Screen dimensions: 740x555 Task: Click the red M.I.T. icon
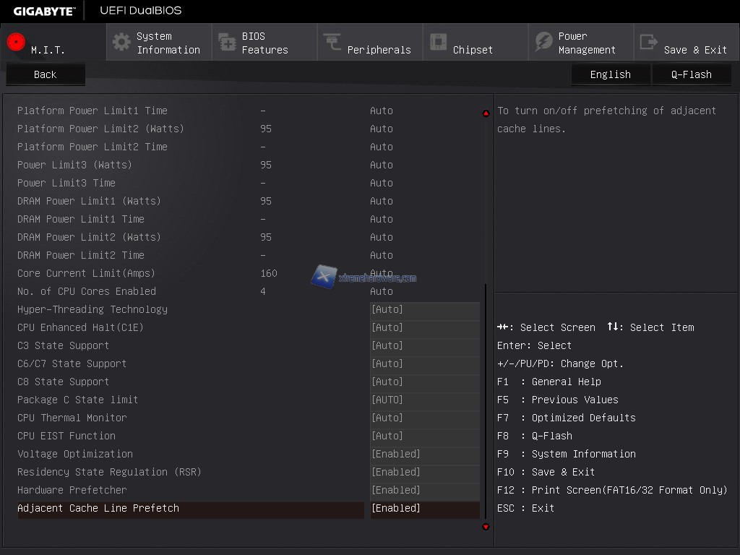click(x=16, y=42)
